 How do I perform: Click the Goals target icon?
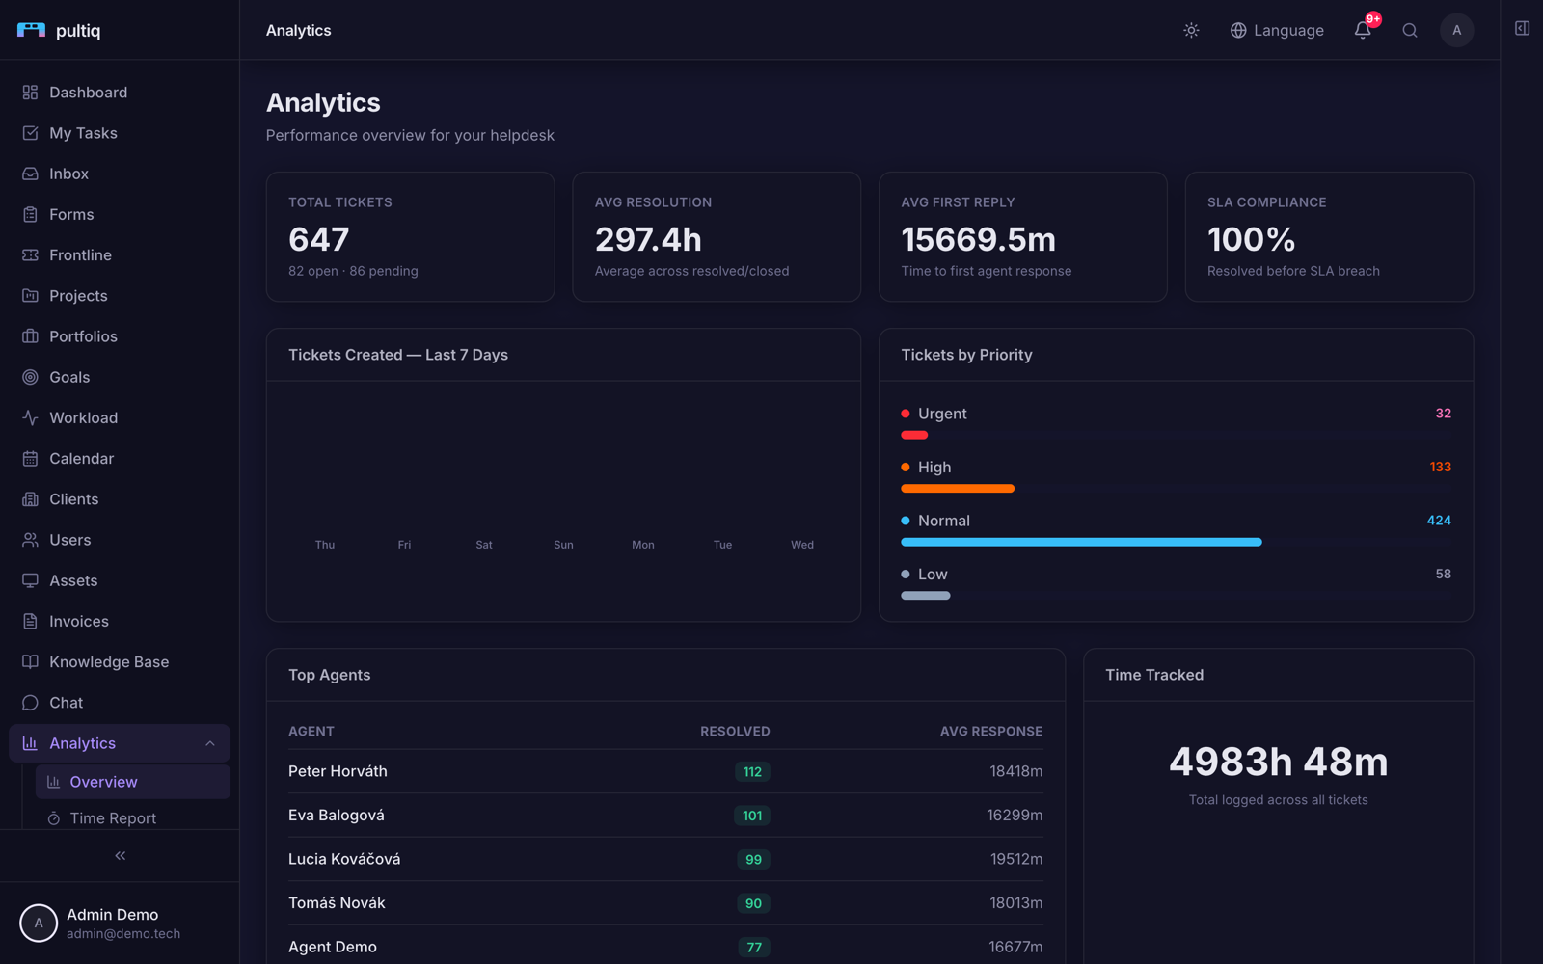point(30,377)
